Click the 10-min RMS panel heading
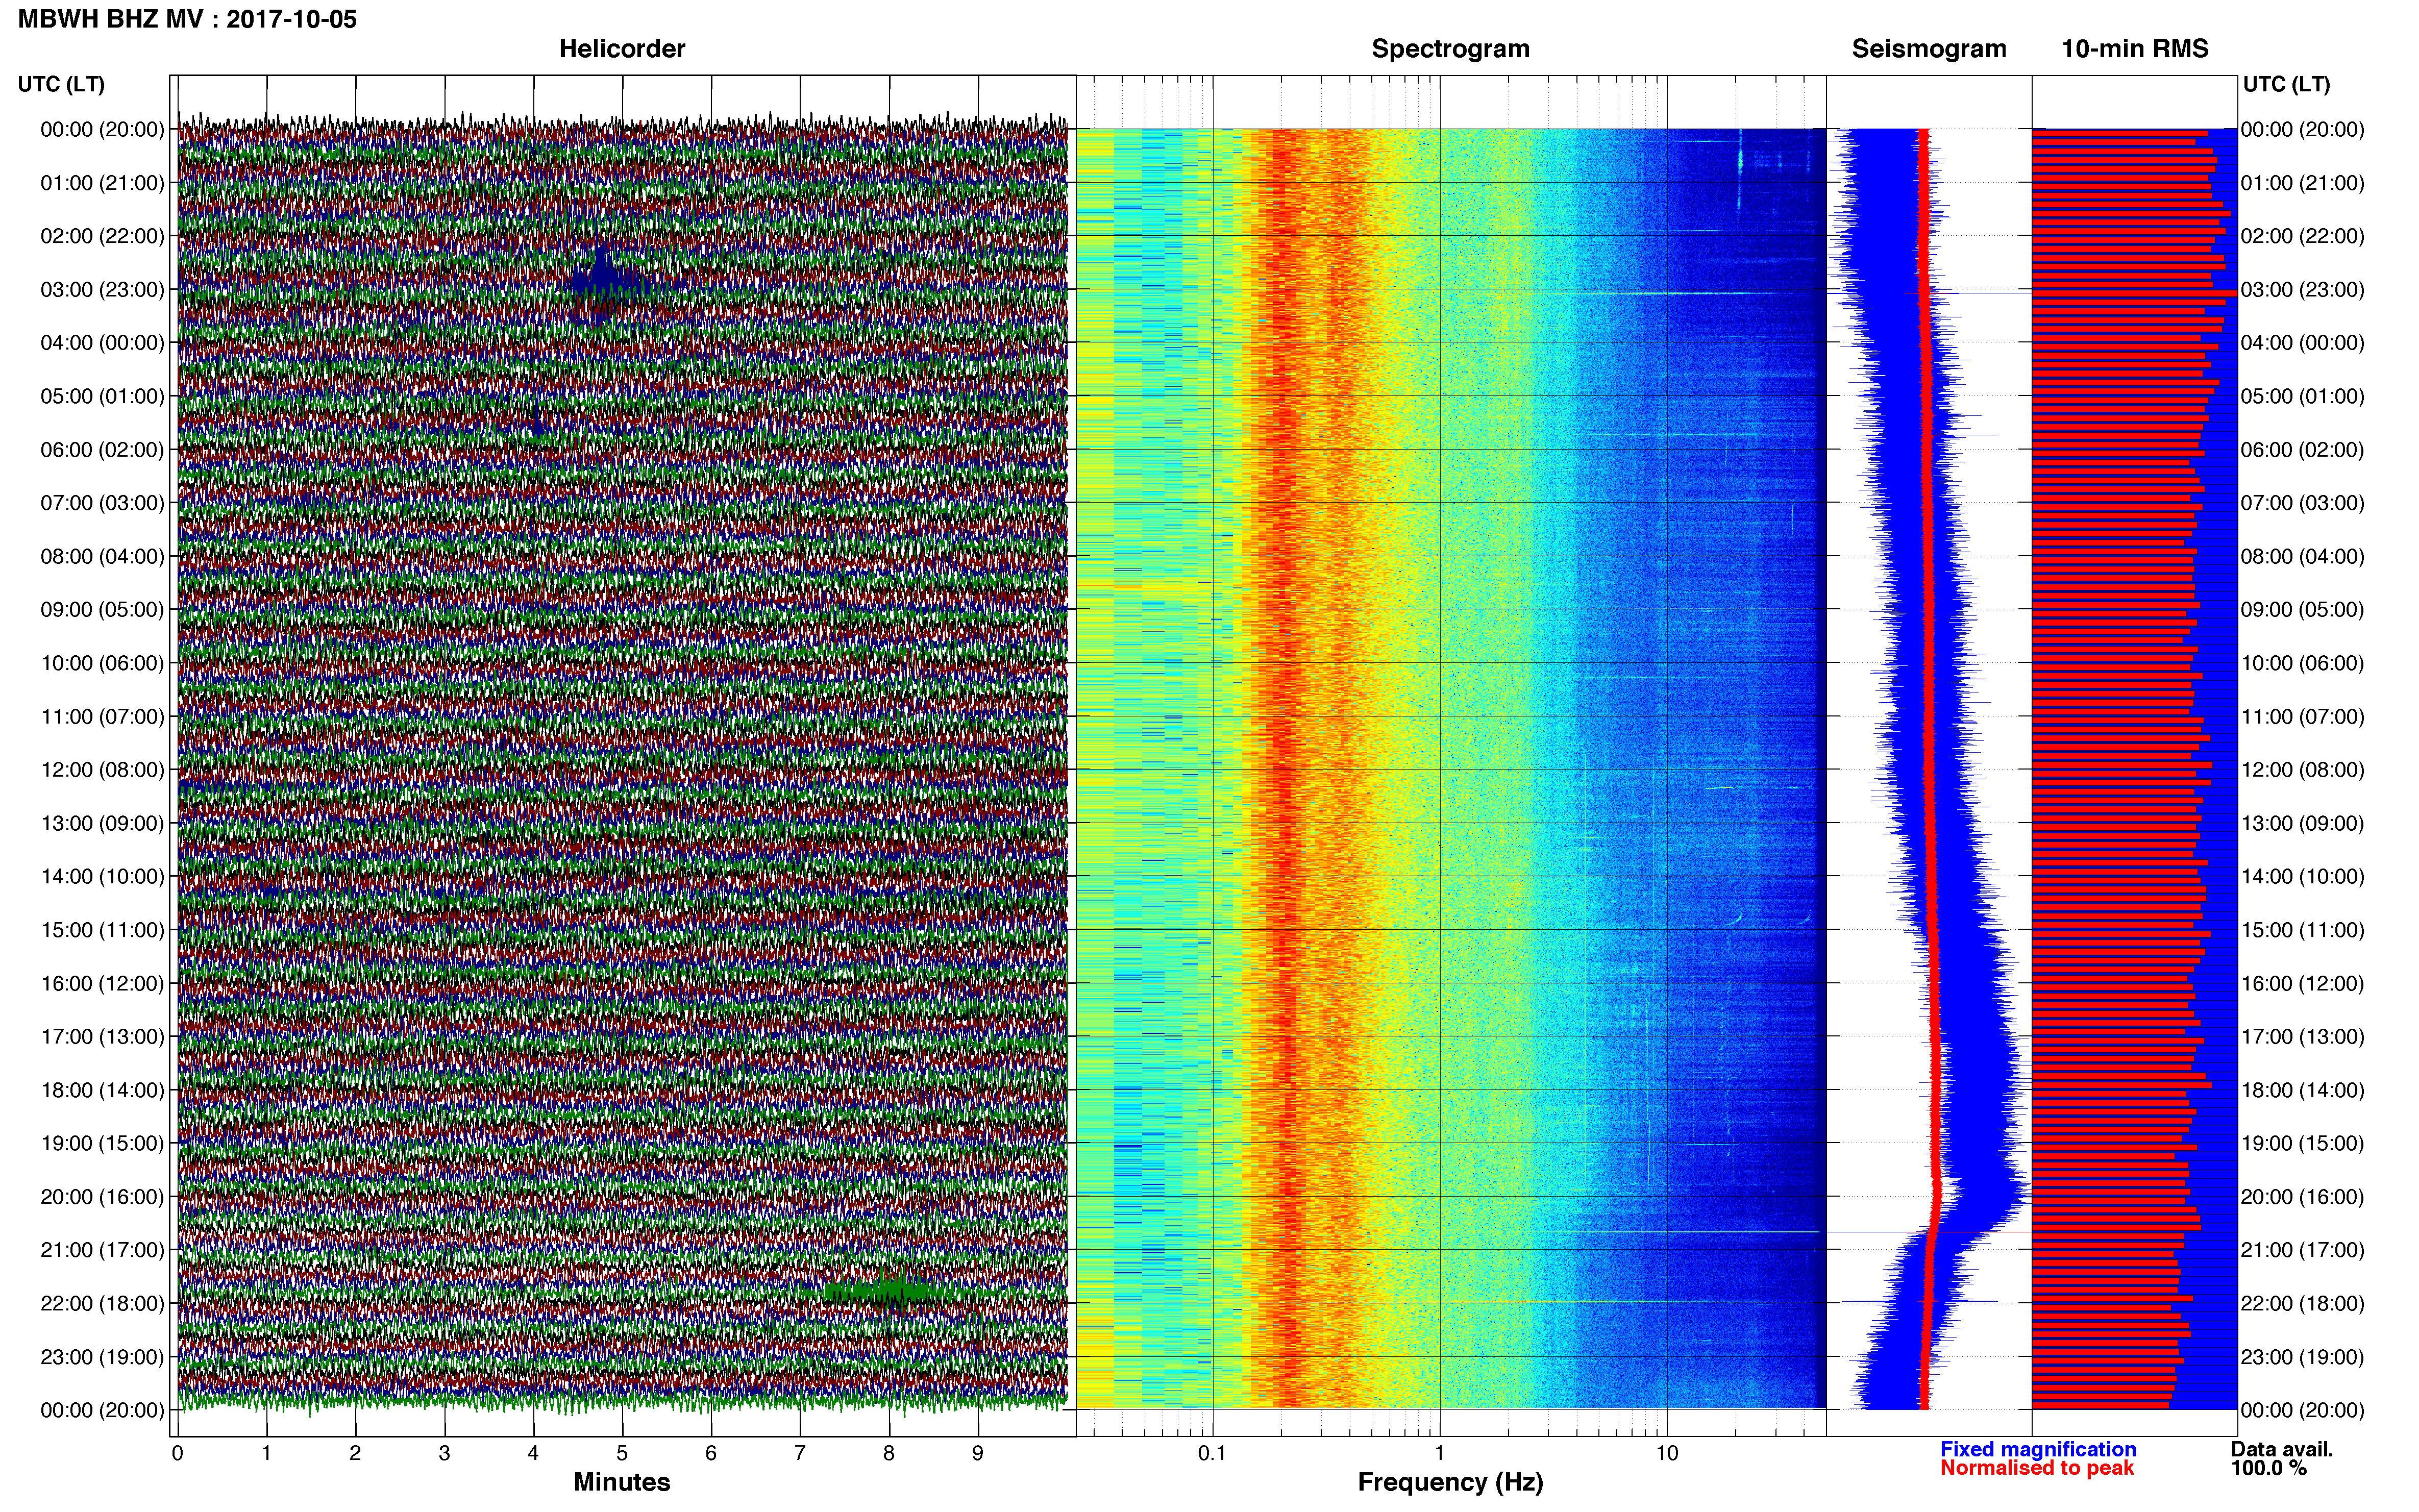This screenshot has height=1512, width=2419. [x=2135, y=49]
